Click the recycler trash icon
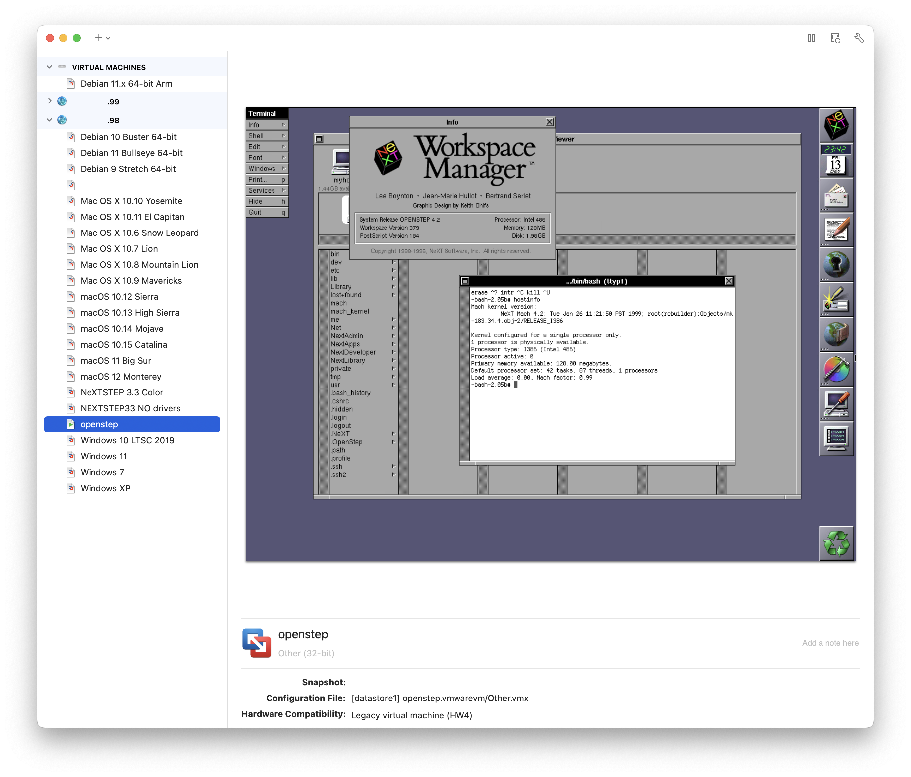Viewport: 911px width, 777px height. point(836,543)
